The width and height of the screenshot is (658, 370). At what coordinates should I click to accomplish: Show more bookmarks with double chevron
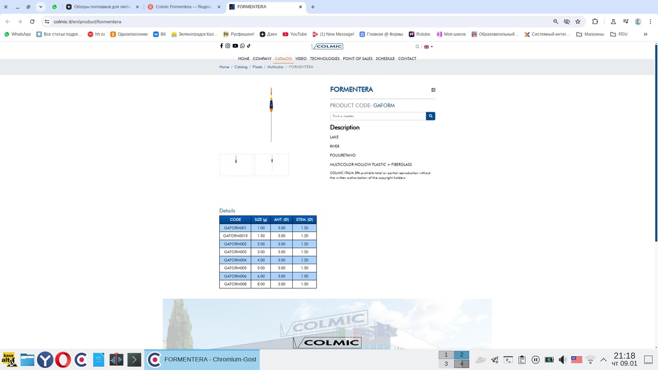point(646,34)
